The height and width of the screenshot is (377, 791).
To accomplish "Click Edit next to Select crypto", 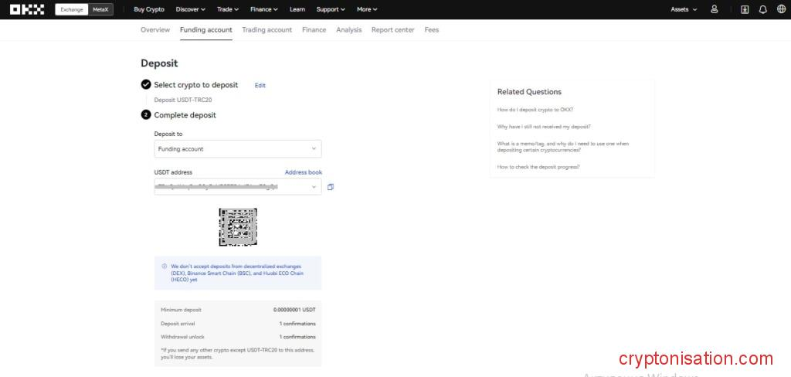I will pyautogui.click(x=260, y=86).
